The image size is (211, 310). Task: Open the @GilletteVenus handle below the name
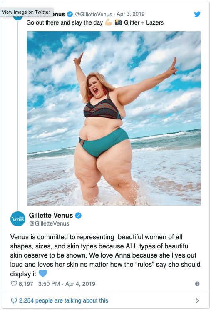(49, 223)
